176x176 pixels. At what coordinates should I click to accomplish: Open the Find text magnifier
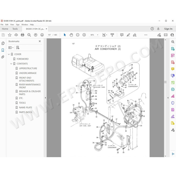(29, 35)
